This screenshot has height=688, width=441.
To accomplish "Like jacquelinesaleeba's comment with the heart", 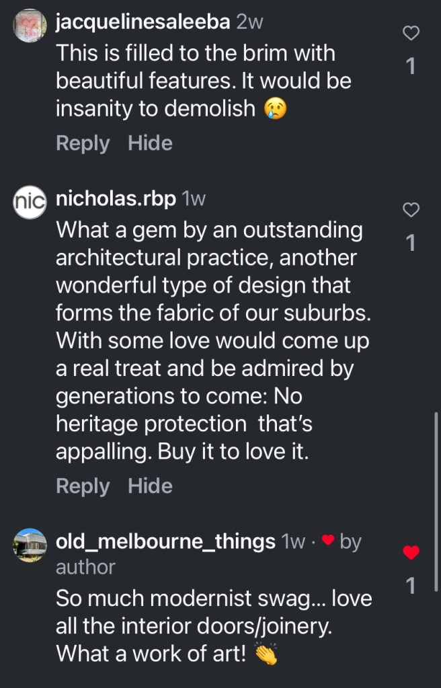I will (x=411, y=32).
